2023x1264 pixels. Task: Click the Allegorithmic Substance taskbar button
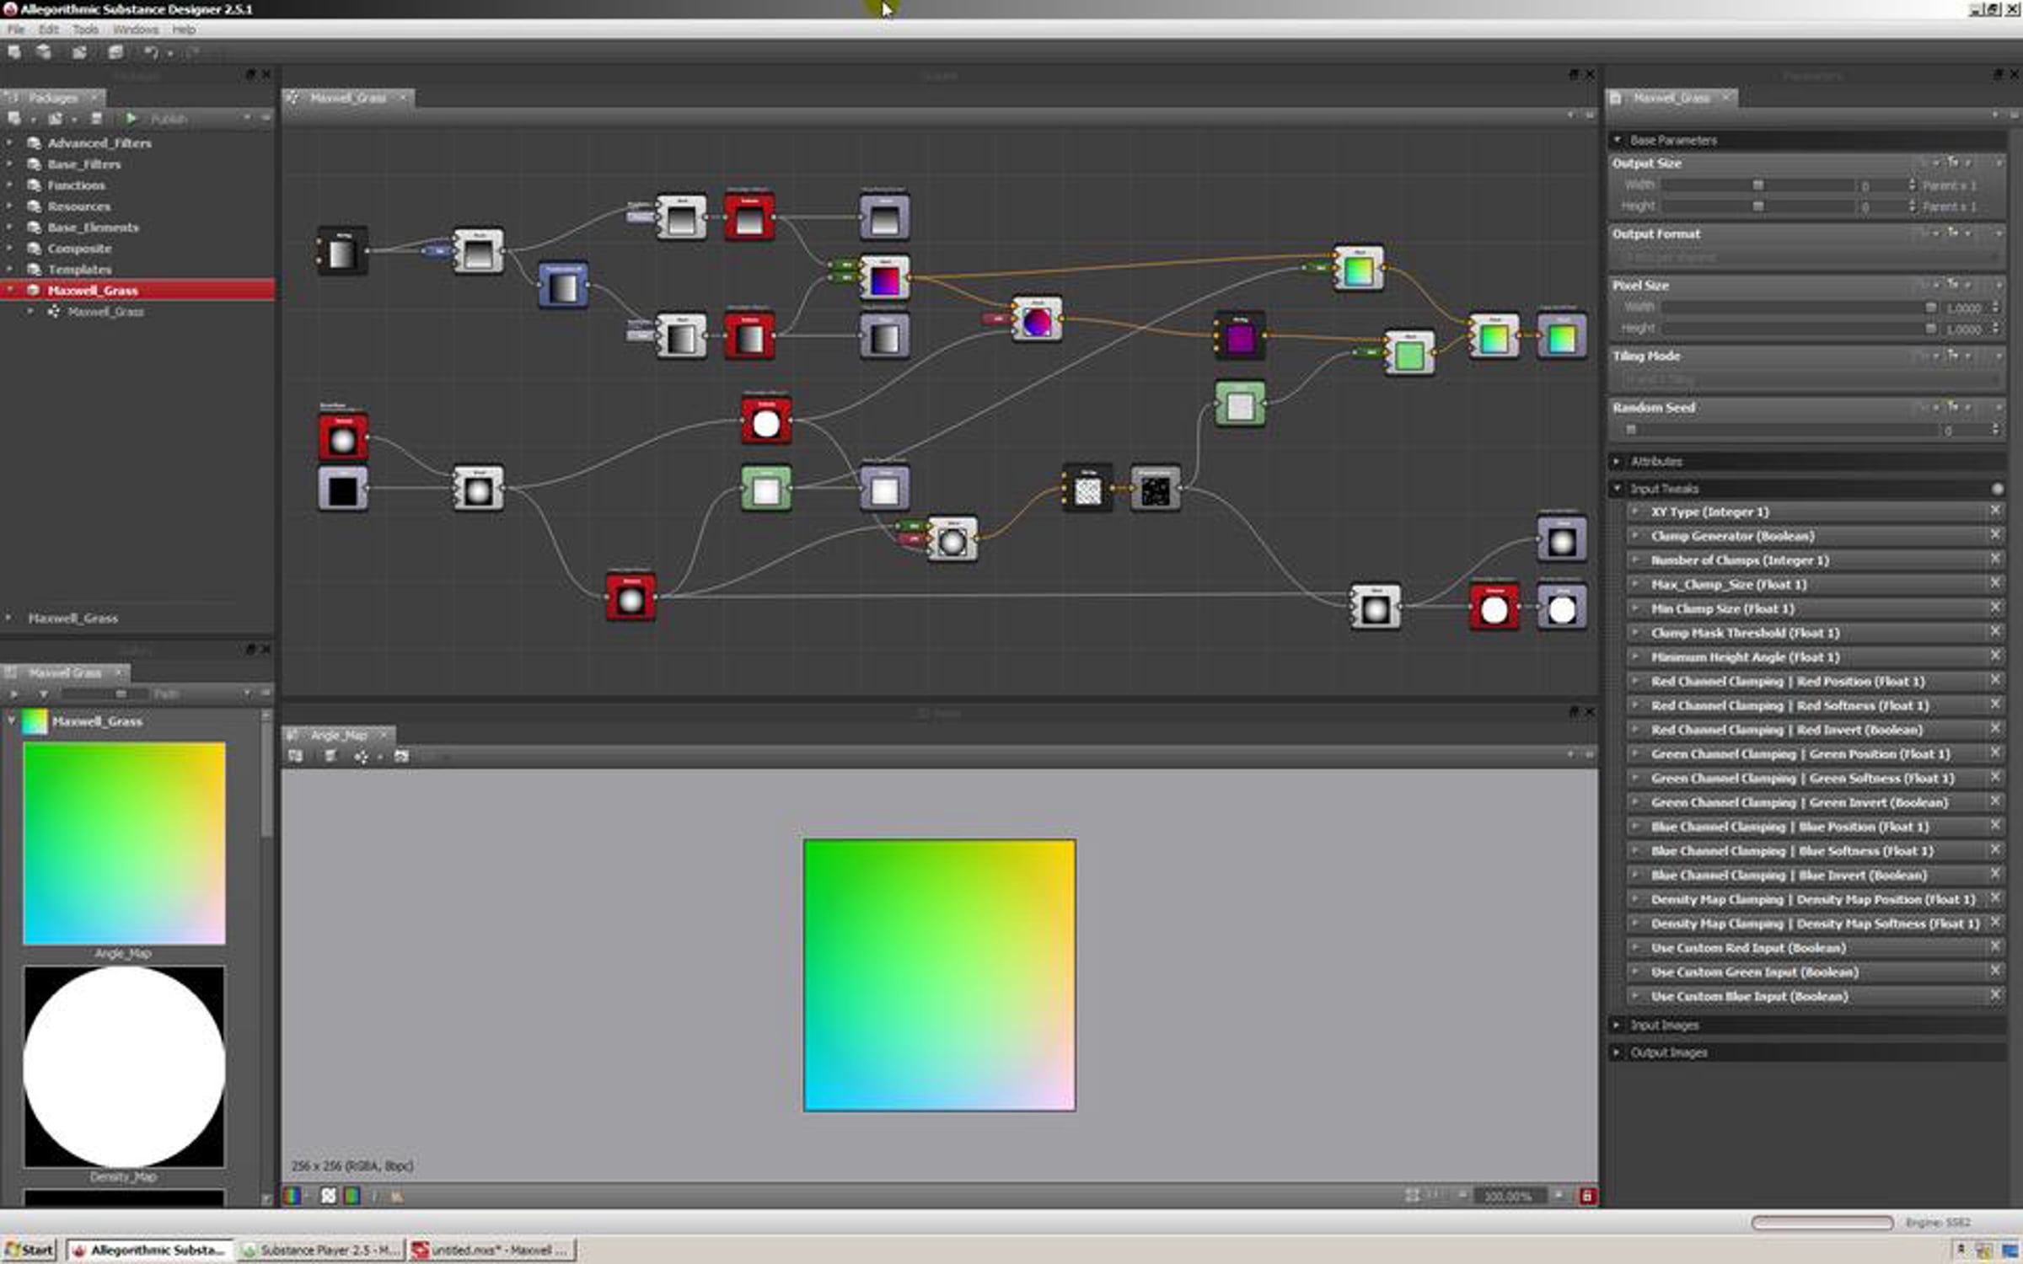pos(150,1250)
